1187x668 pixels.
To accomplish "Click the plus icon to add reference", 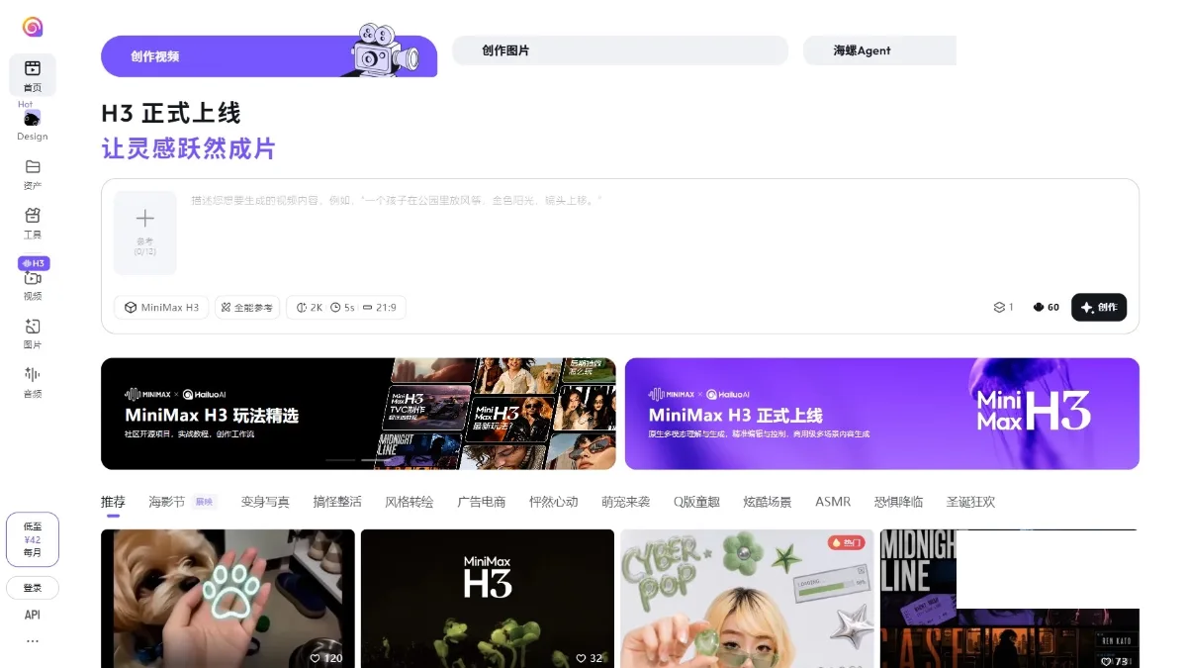I will [x=145, y=219].
